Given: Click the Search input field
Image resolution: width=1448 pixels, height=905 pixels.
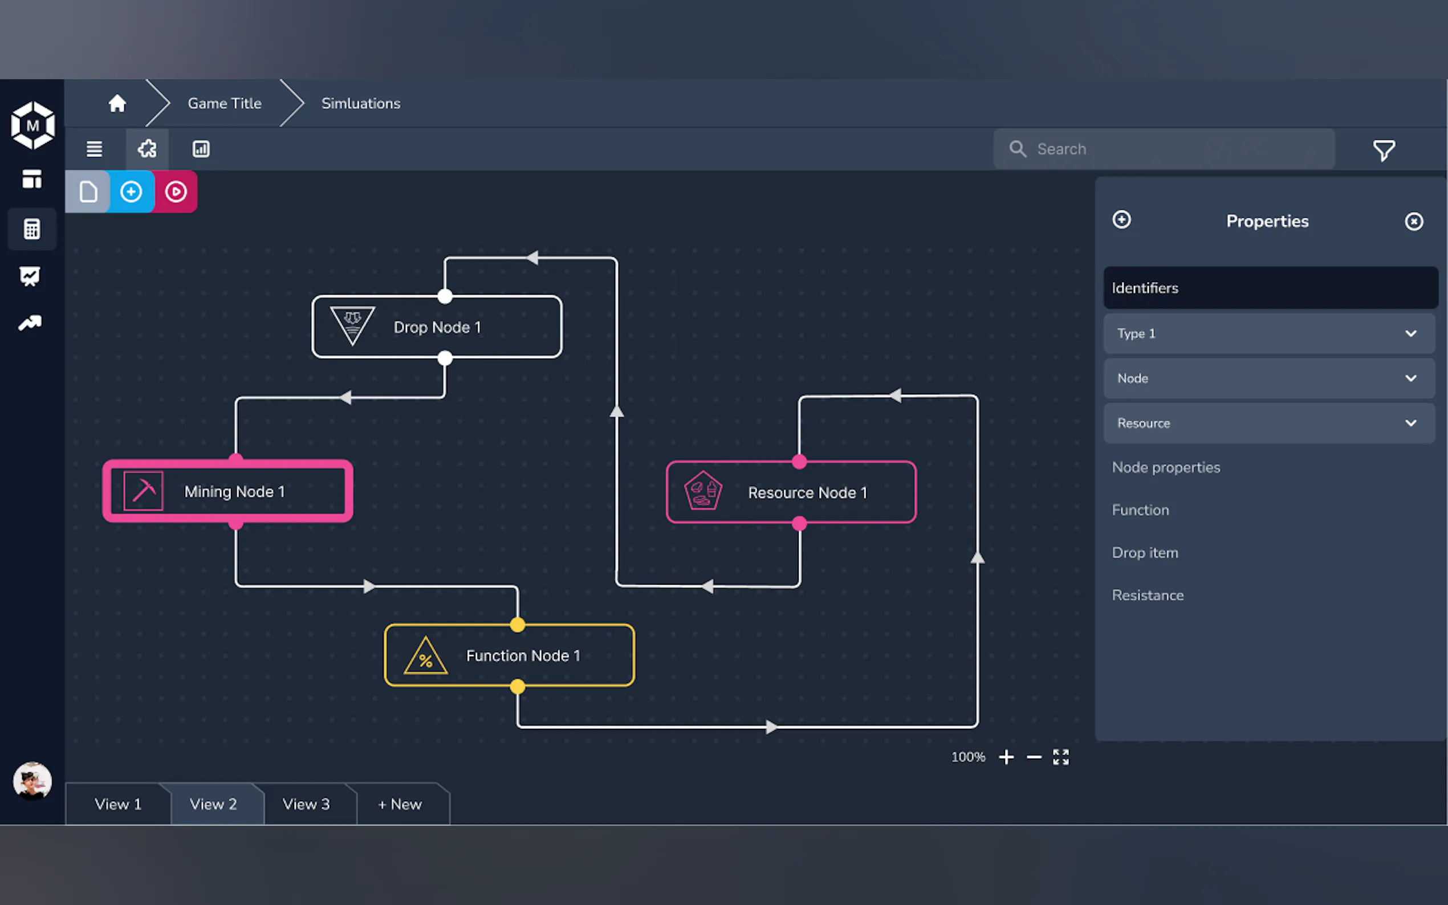Looking at the screenshot, I should pyautogui.click(x=1173, y=148).
